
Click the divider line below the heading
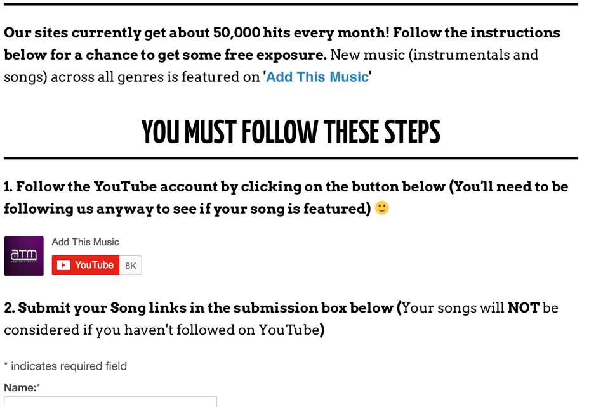(x=291, y=158)
